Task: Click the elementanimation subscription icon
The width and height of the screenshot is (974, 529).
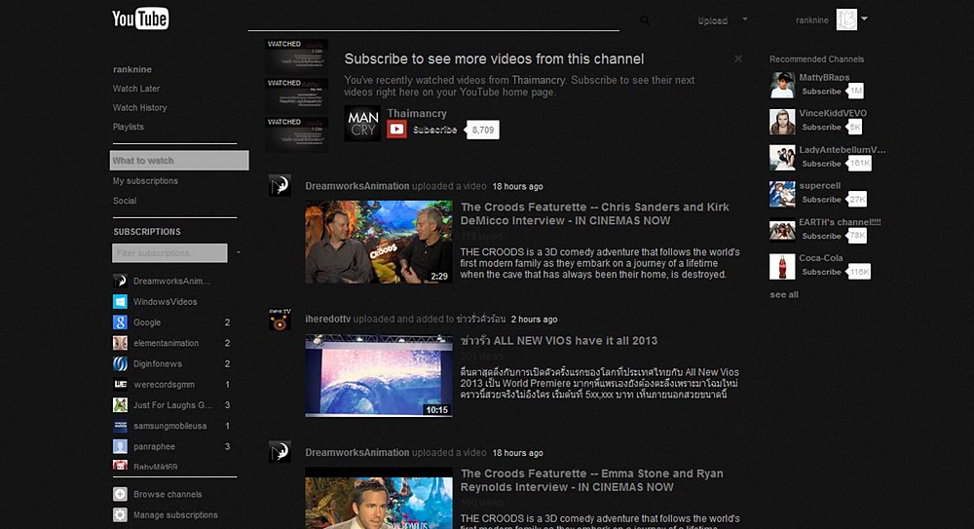Action: tap(120, 343)
